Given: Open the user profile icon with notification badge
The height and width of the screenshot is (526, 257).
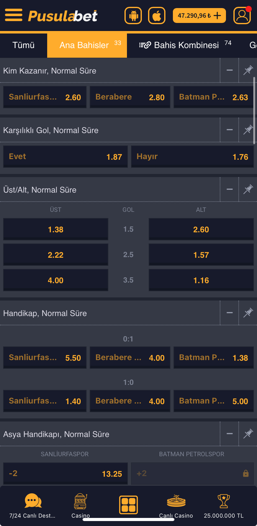Looking at the screenshot, I should click(x=242, y=15).
